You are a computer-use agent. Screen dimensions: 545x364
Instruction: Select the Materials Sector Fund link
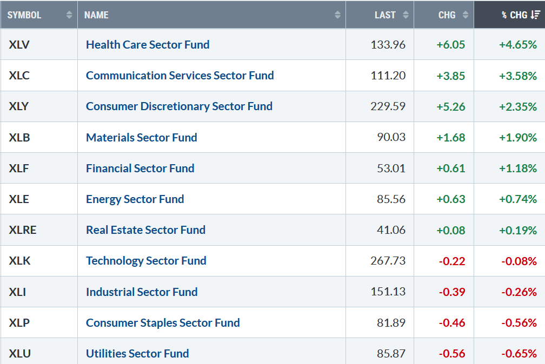coord(141,138)
